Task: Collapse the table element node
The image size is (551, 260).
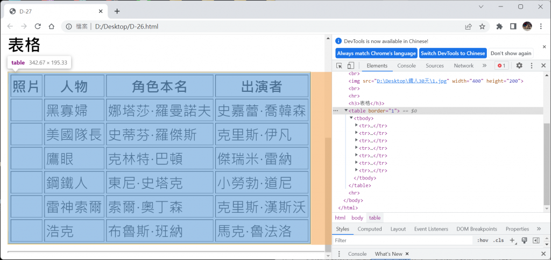Action: pyautogui.click(x=346, y=111)
